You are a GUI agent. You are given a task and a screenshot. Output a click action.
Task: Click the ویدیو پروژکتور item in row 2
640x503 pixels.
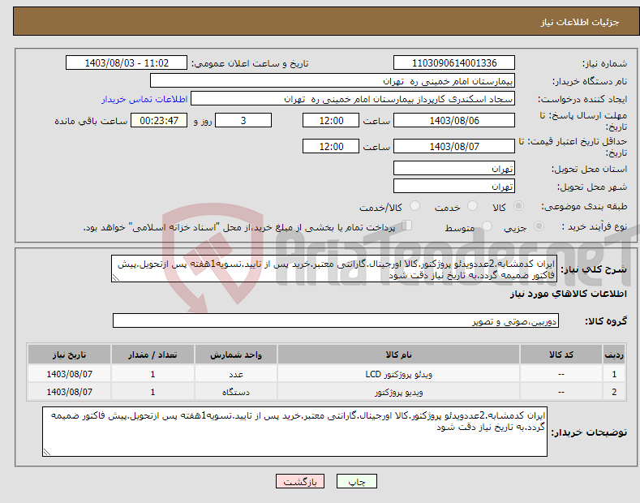pos(399,393)
